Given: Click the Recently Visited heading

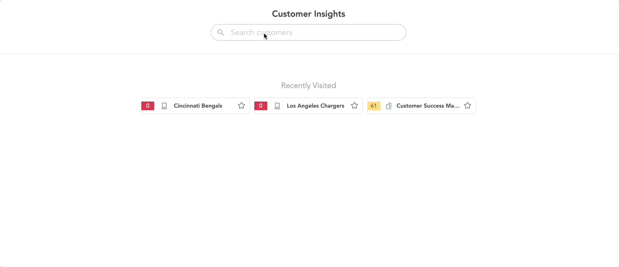Looking at the screenshot, I should coord(309,85).
